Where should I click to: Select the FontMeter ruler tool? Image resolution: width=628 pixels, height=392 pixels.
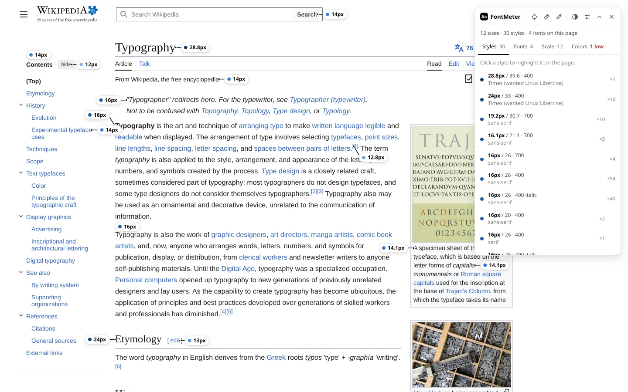pos(546,17)
